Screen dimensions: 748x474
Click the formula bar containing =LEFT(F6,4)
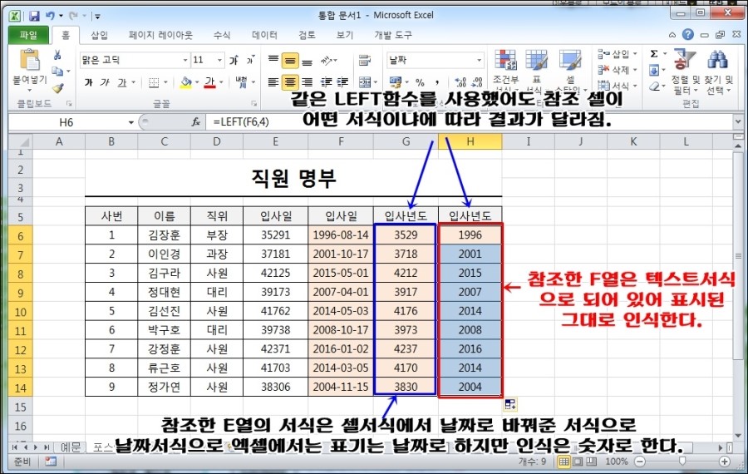465,122
